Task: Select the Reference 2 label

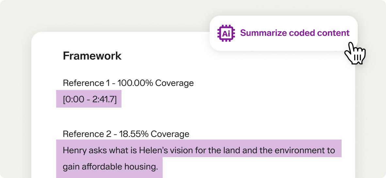Action: point(86,134)
